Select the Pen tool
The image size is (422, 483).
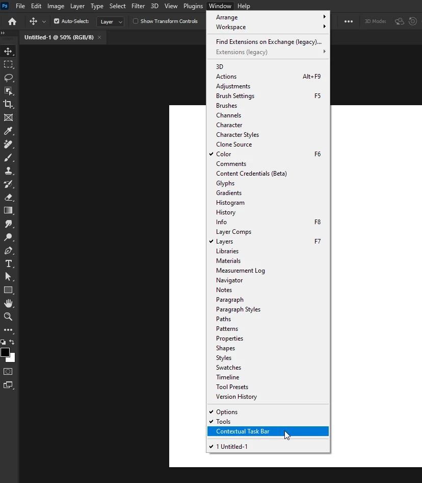[x=8, y=250]
